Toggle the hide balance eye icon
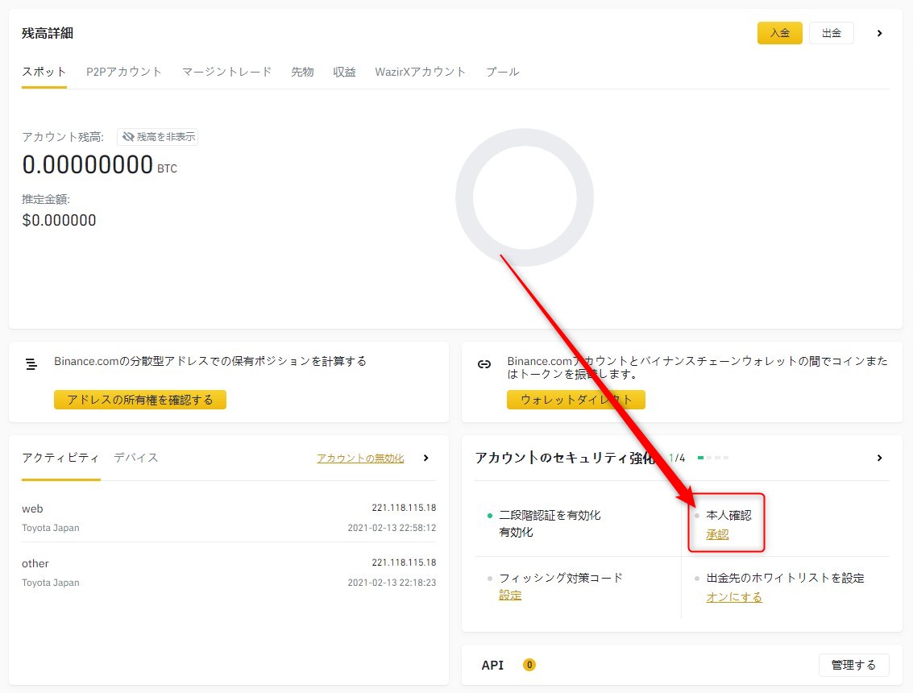The height and width of the screenshot is (693, 913). [x=128, y=137]
